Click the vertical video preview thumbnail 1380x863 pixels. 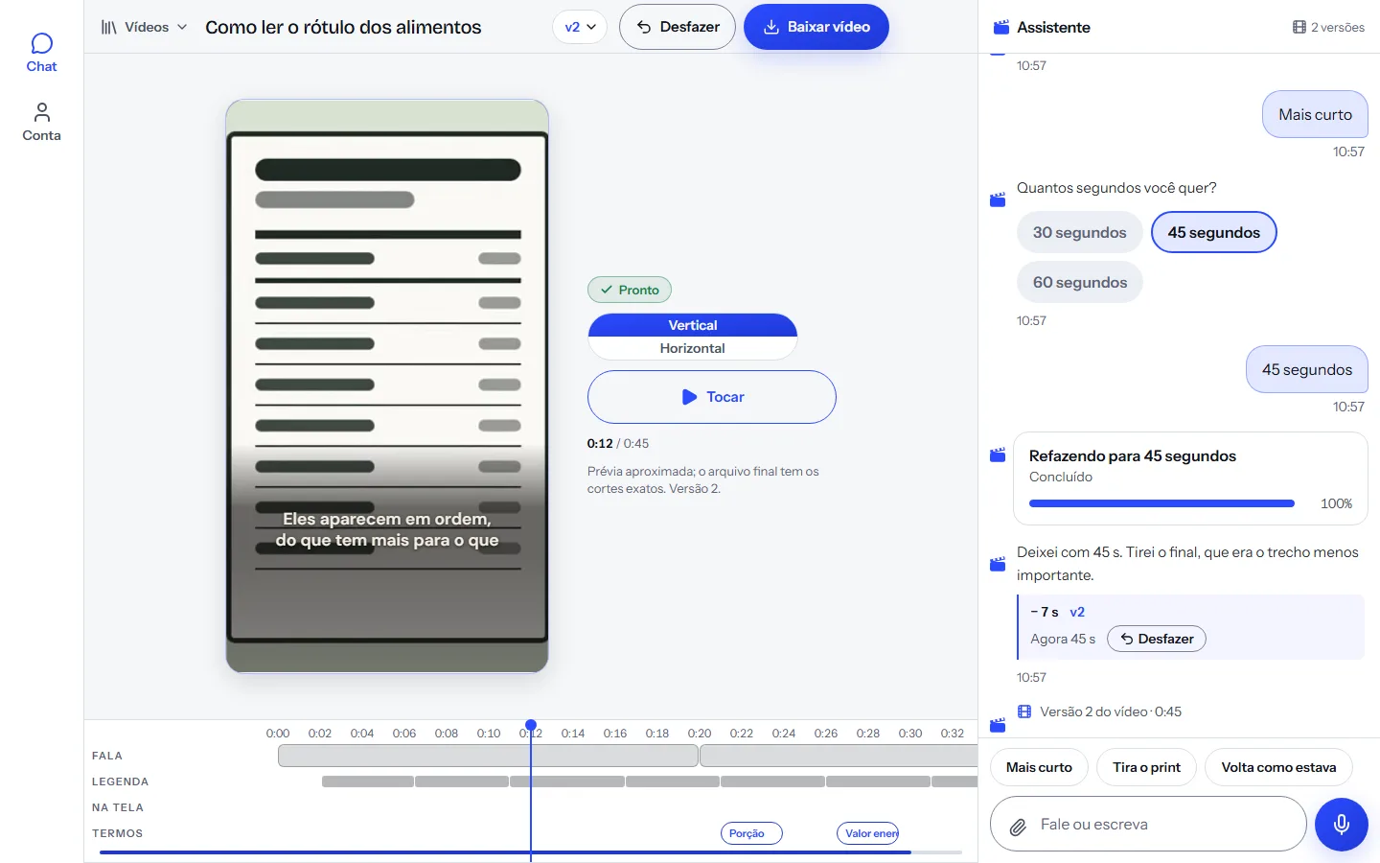pos(387,386)
